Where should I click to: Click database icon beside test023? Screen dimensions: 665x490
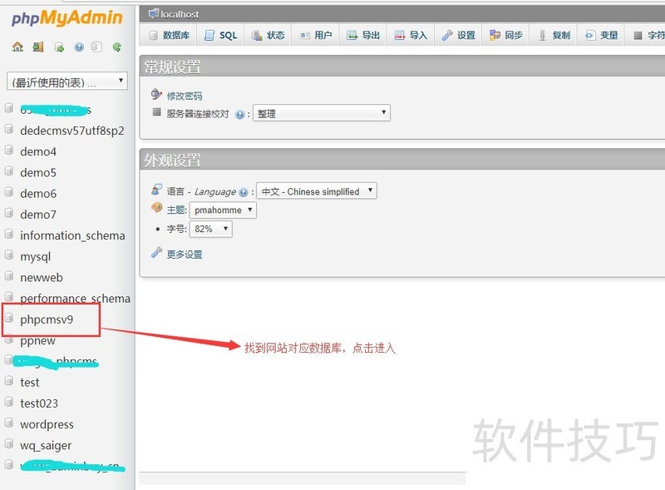9,402
